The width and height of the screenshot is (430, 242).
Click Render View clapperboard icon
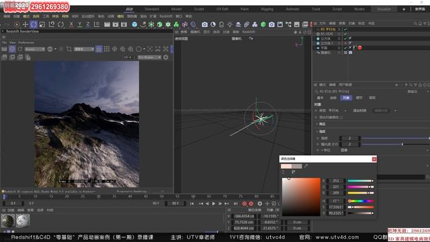pyautogui.click(x=107, y=24)
